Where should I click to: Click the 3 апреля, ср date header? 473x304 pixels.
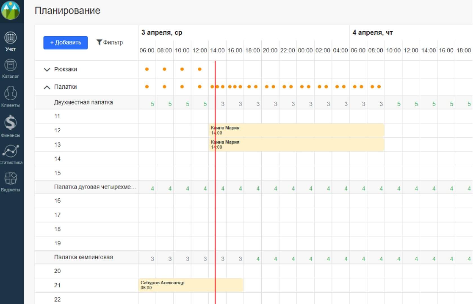point(162,33)
